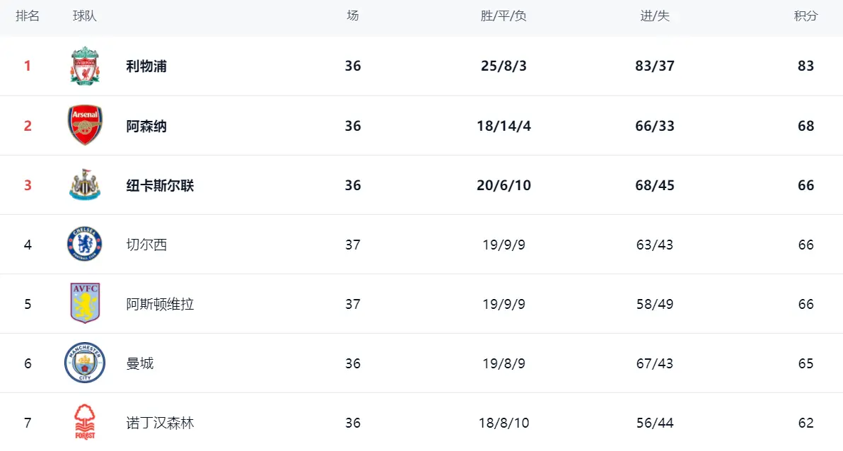This screenshot has width=843, height=451.
Task: Click the 曼城 team name
Action: 140,363
